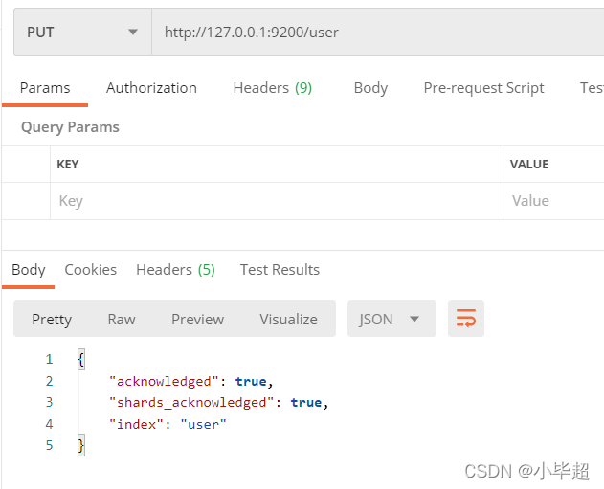Click the VALUE column header
604x489 pixels.
(529, 165)
